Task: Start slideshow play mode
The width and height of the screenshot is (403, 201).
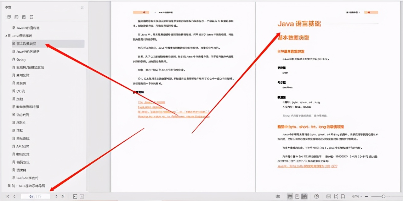Action: 316,196
